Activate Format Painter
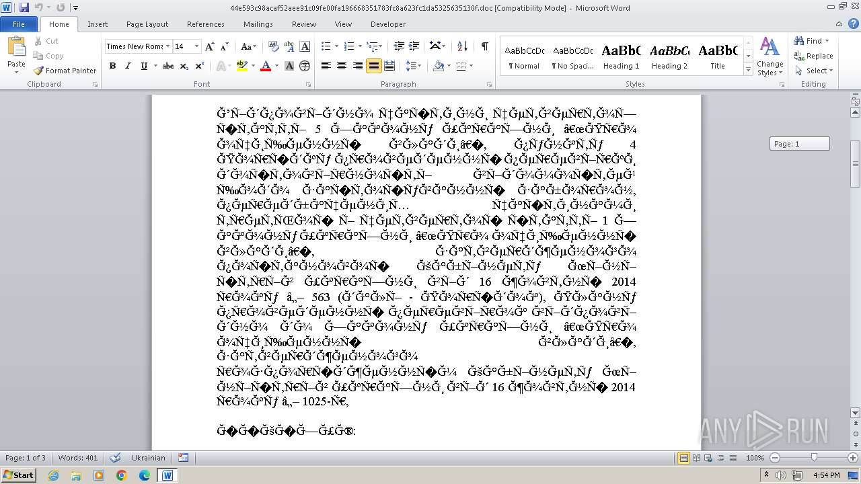 65,71
